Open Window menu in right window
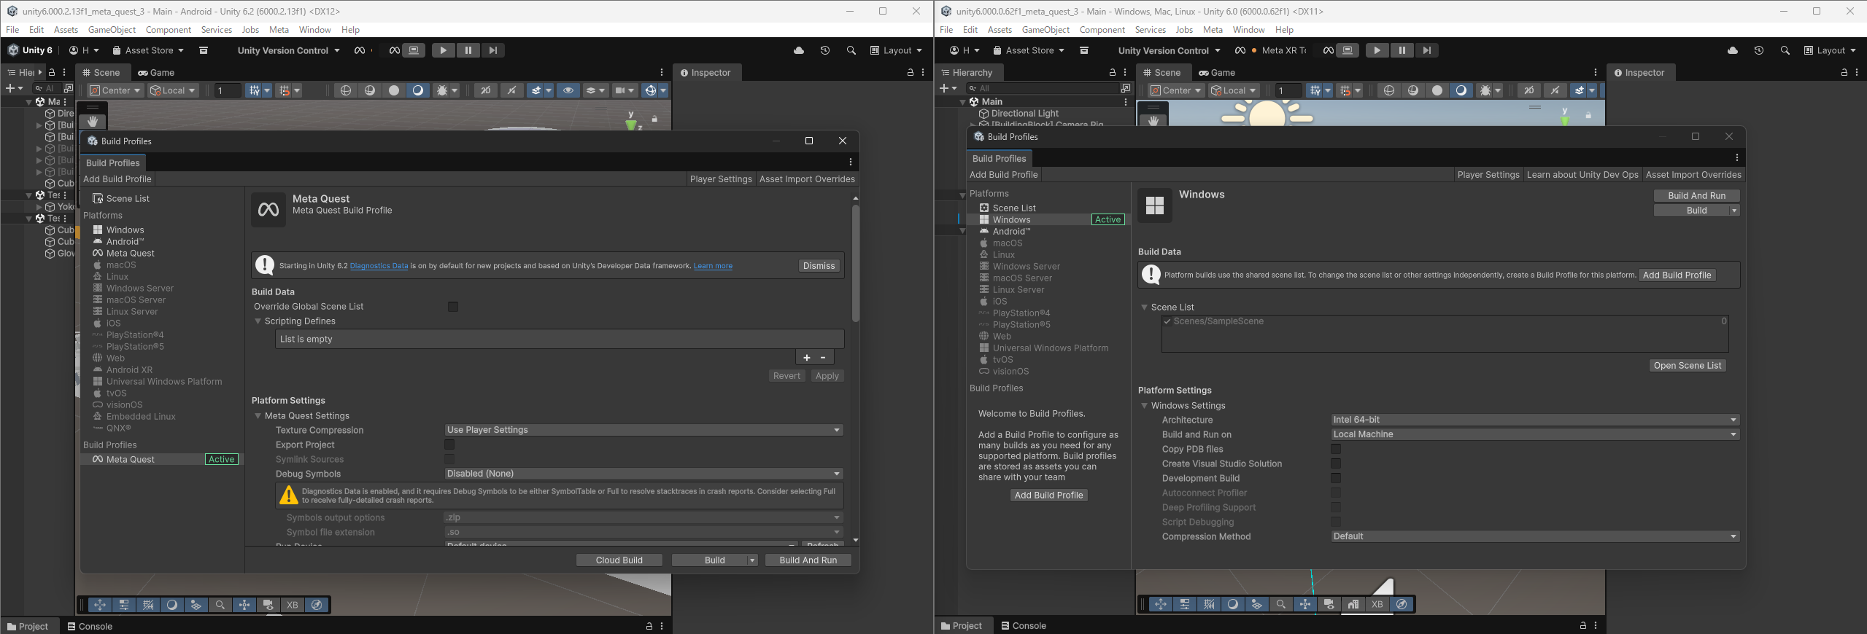Image resolution: width=1867 pixels, height=634 pixels. tap(1248, 30)
